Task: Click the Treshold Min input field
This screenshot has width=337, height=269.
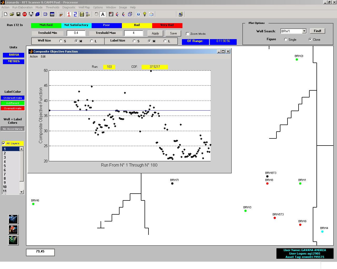Action: pos(76,33)
